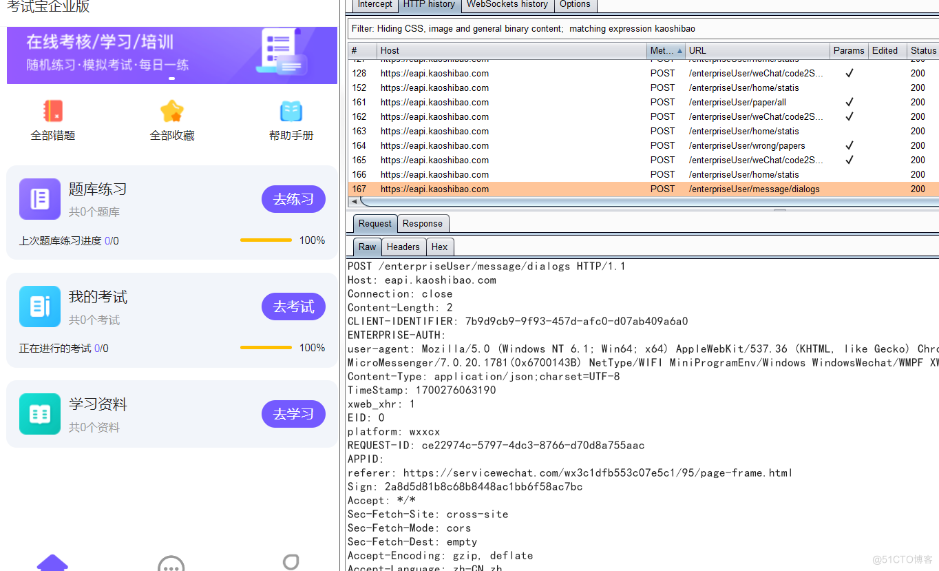
Task: Tap the message bubble icon in bottom navigation
Action: (x=171, y=563)
